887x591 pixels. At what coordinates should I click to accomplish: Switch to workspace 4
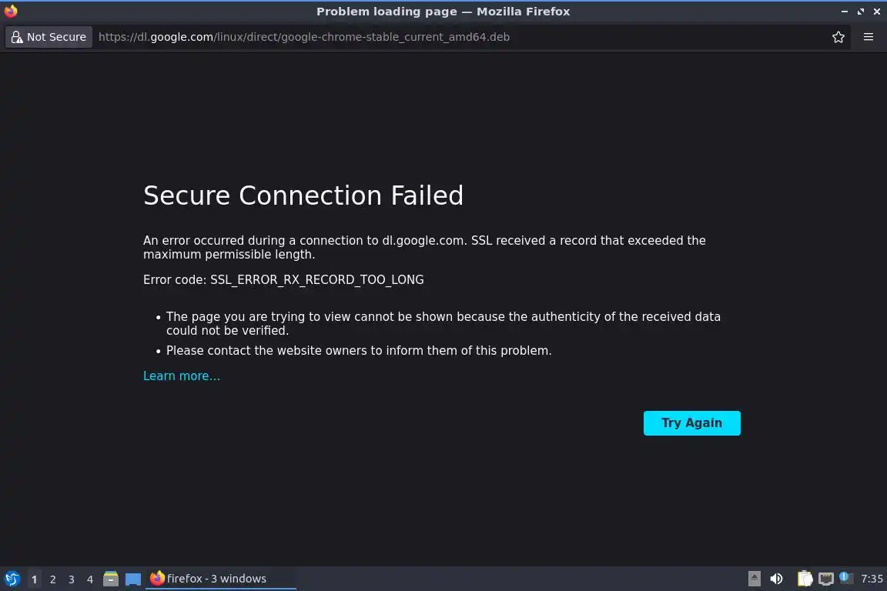coord(90,579)
